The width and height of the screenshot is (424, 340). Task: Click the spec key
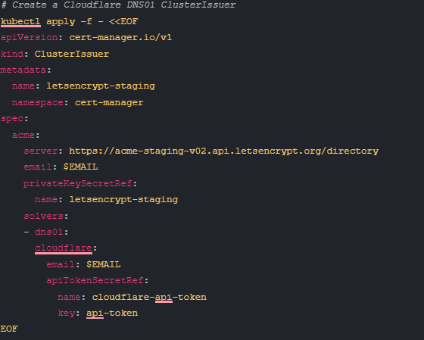12,119
